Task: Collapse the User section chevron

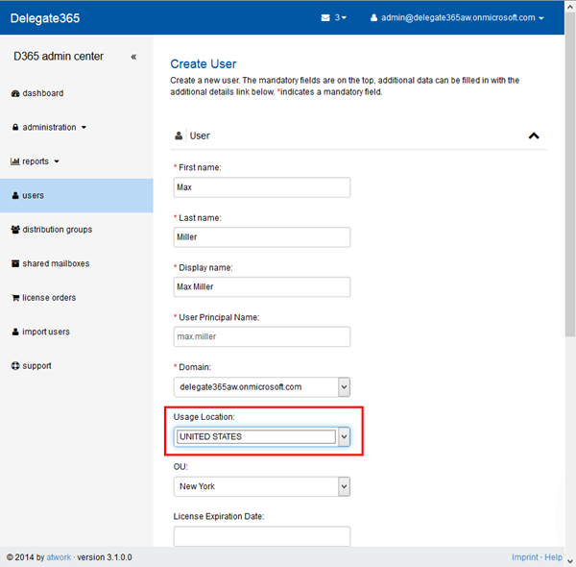Action: pyautogui.click(x=534, y=136)
